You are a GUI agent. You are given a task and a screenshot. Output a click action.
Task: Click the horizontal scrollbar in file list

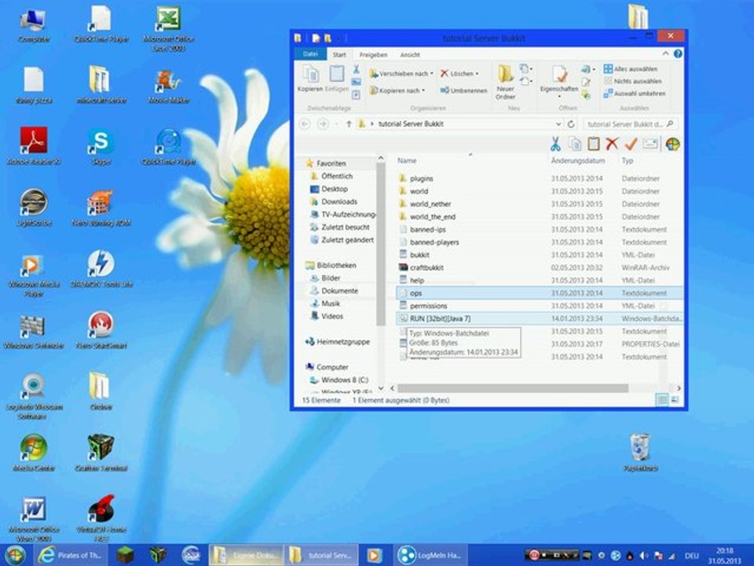512,388
